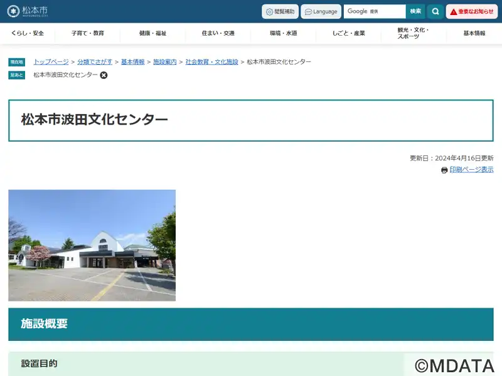Screen dimensions: 502x376
Task: Follow the 施設案内 breadcrumb link
Action: point(165,62)
